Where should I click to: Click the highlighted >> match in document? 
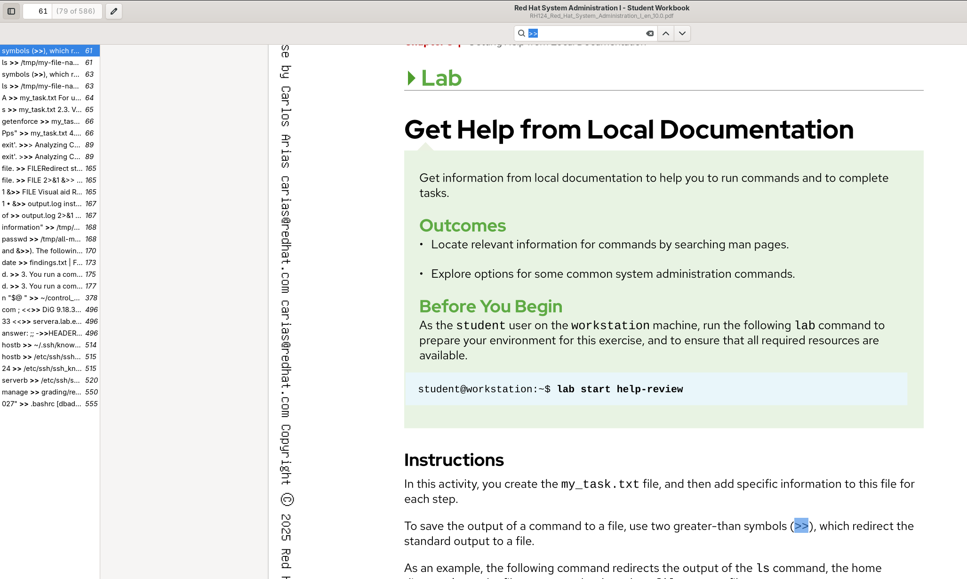801,526
